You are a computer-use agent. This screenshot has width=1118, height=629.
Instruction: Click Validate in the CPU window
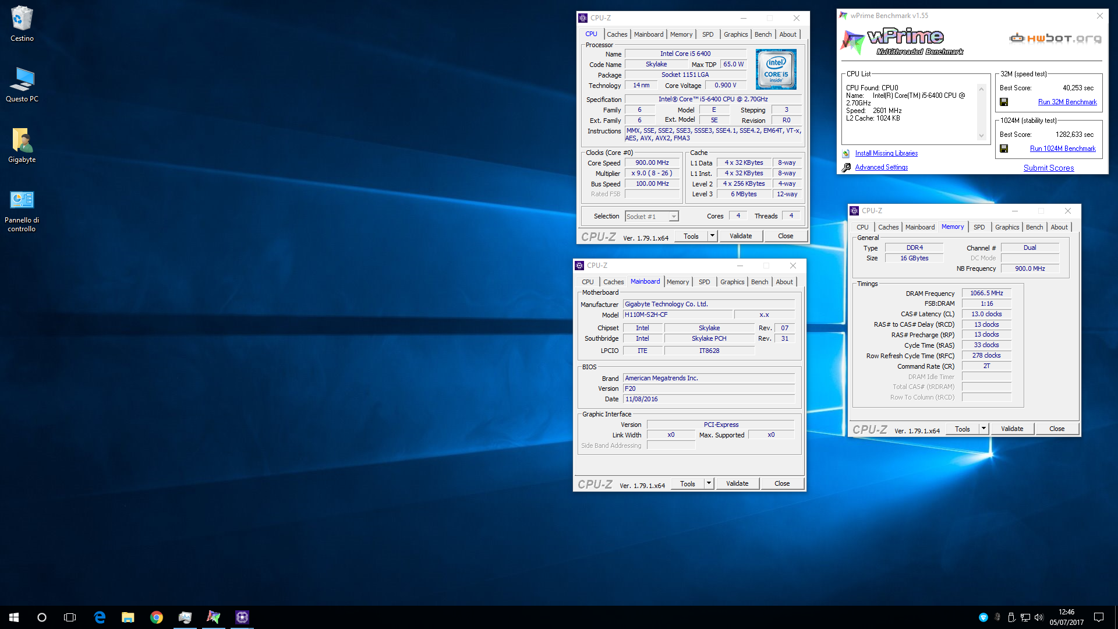[x=741, y=236]
